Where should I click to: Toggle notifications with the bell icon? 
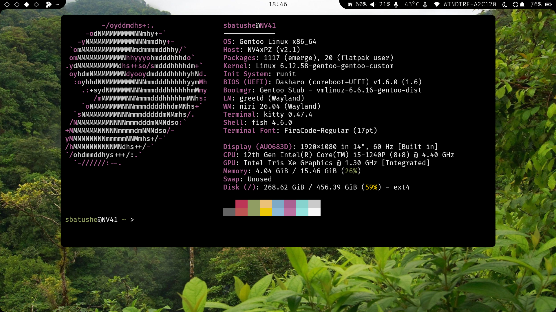522,4
